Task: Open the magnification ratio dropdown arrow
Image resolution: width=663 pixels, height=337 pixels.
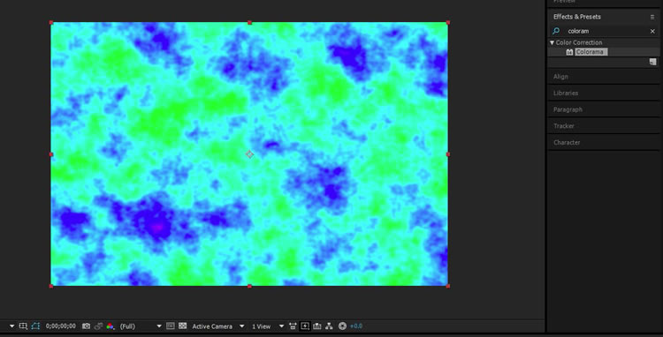Action: click(11, 326)
